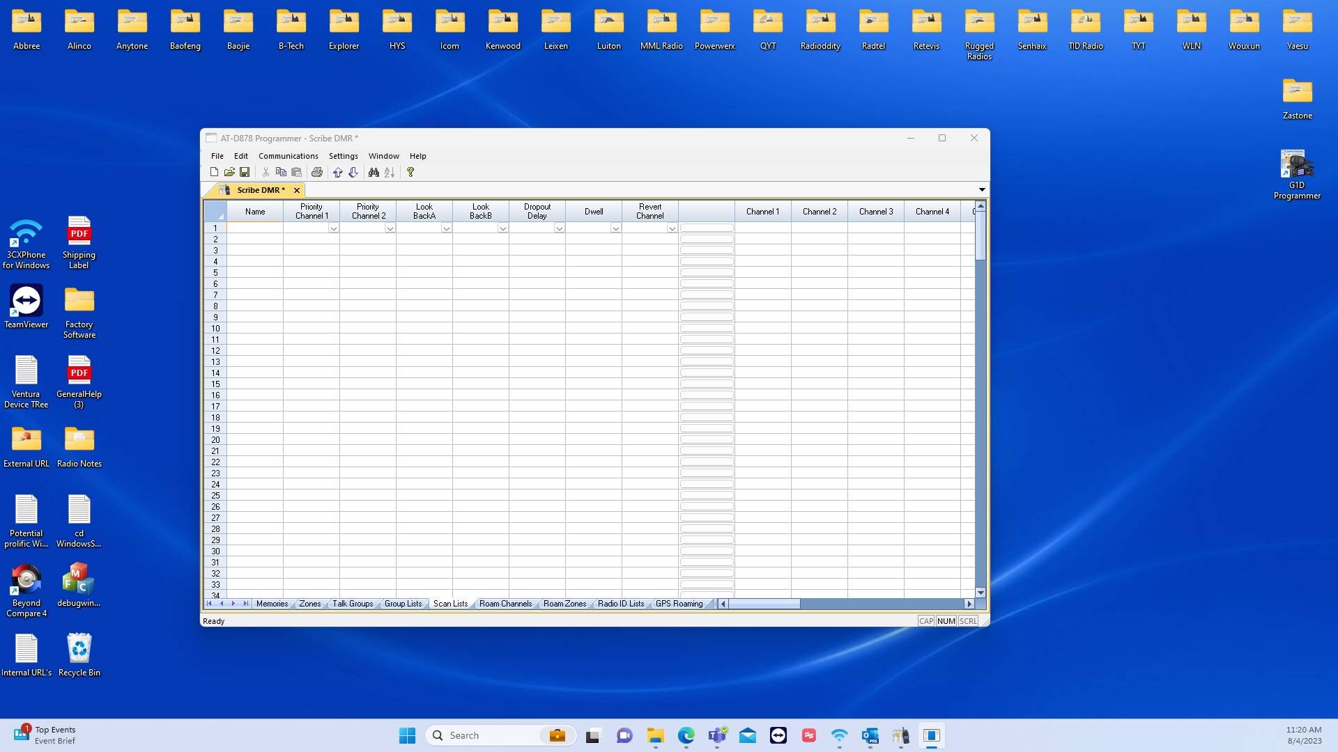Expand Dwell dropdown in row 1

pos(616,228)
